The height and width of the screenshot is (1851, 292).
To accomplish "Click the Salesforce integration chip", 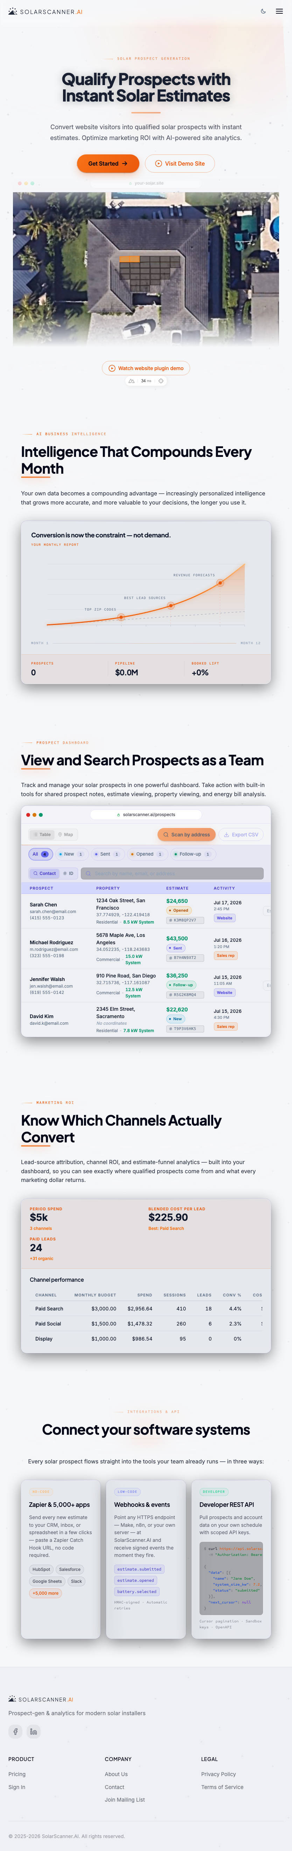I will point(70,1568).
